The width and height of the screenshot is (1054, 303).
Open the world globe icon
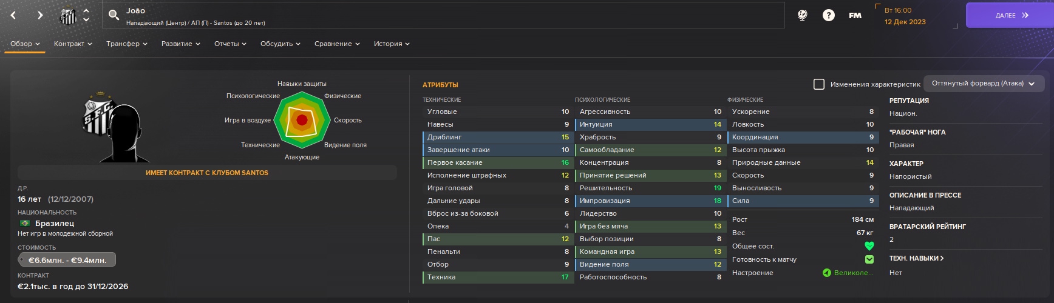[x=802, y=15]
